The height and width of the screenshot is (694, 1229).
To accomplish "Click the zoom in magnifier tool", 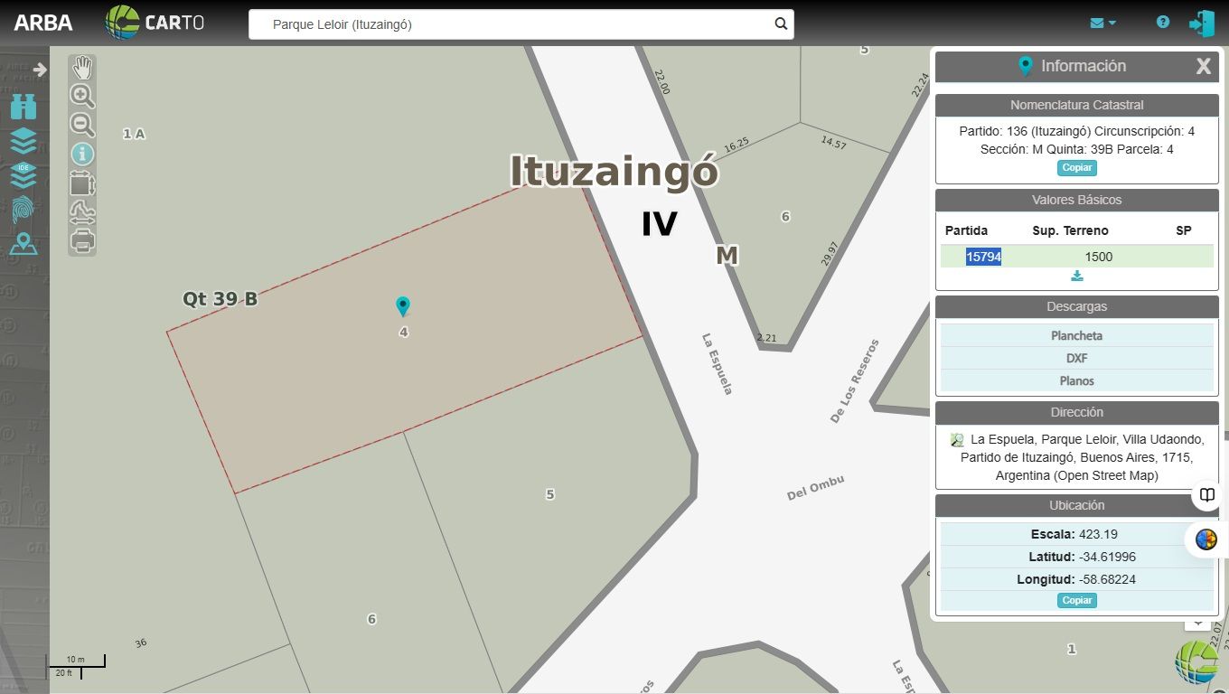I will coord(82,96).
